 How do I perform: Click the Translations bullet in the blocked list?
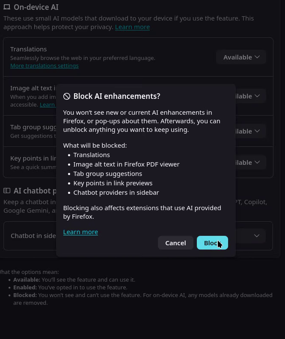[x=92, y=155]
